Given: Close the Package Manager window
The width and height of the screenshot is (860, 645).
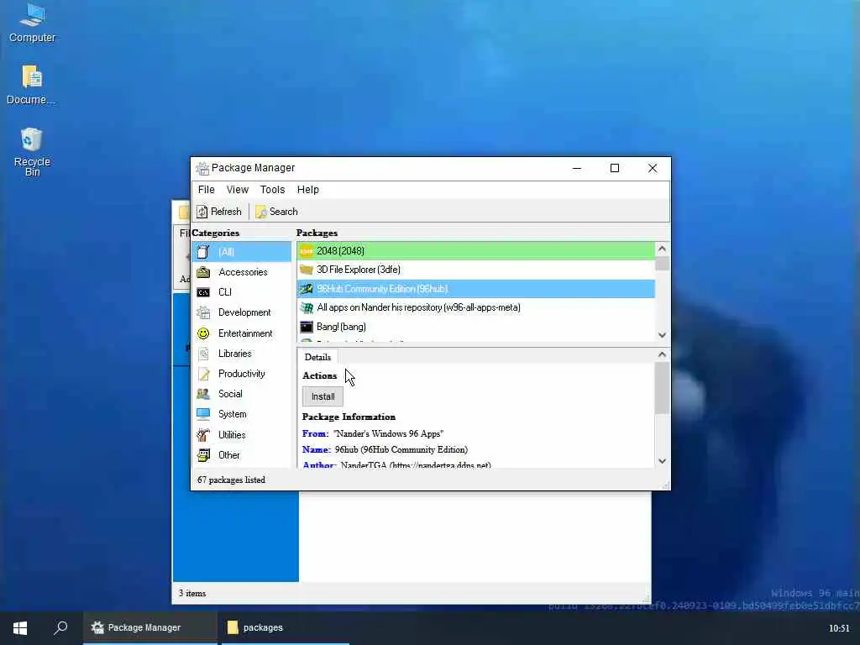Looking at the screenshot, I should click(652, 168).
